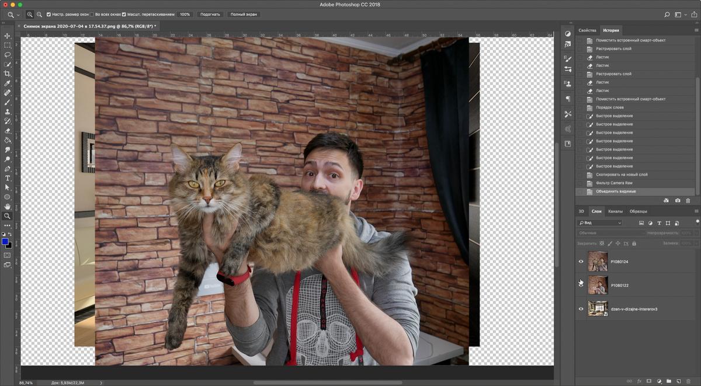This screenshot has height=386, width=701.
Task: Select the Ellipse shape tool
Action: point(8,197)
